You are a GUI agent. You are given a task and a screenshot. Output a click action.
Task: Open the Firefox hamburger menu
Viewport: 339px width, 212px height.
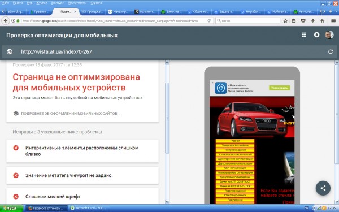coord(333,21)
